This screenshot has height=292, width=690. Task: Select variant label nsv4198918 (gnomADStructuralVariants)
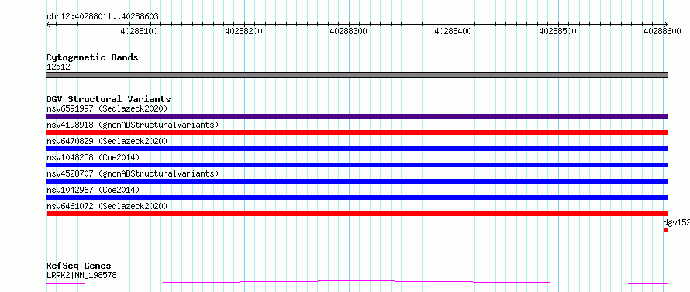coord(133,125)
